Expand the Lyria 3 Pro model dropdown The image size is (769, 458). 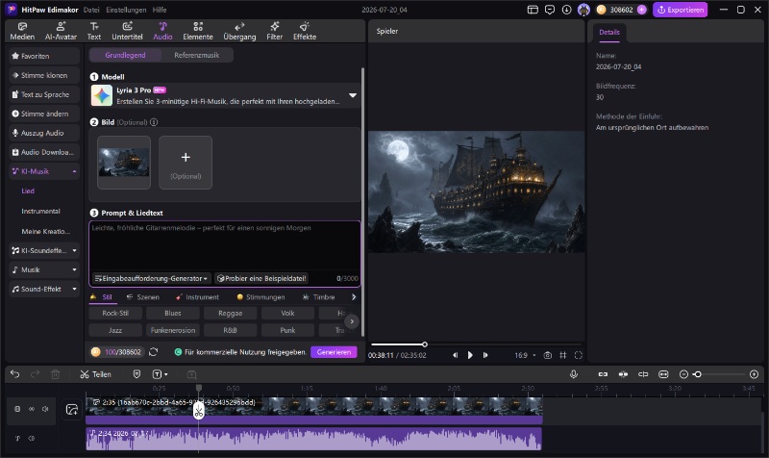tap(352, 95)
